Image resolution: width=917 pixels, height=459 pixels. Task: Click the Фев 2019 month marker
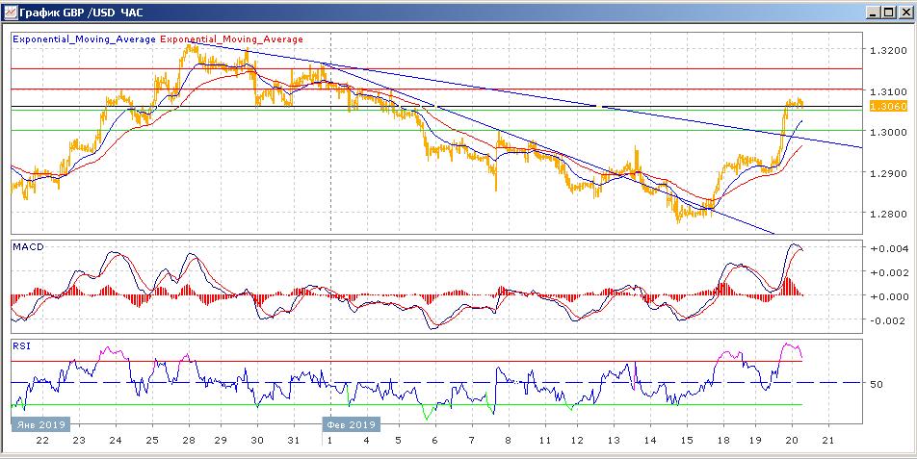coord(351,424)
